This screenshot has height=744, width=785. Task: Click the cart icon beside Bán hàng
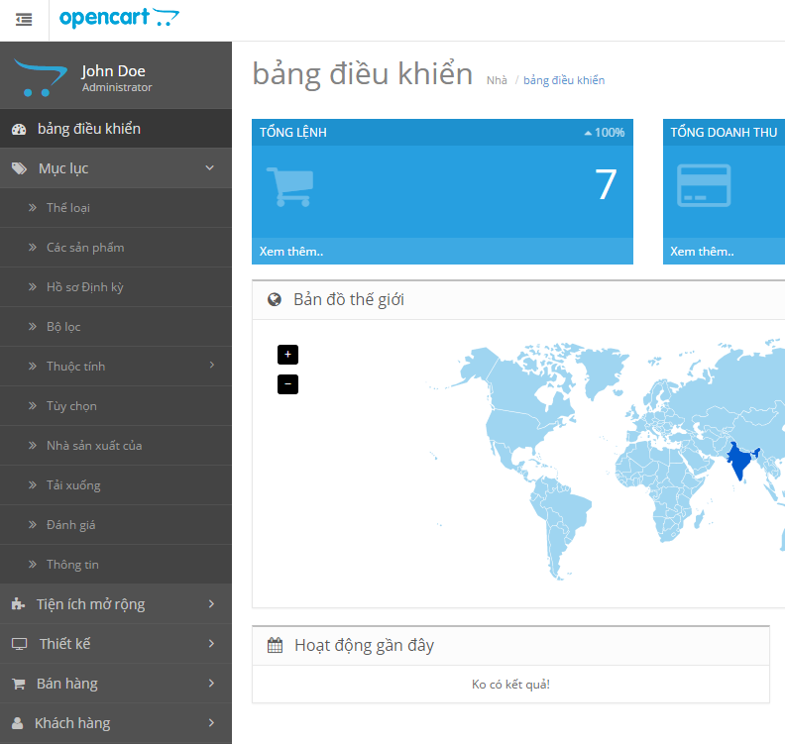pos(19,684)
